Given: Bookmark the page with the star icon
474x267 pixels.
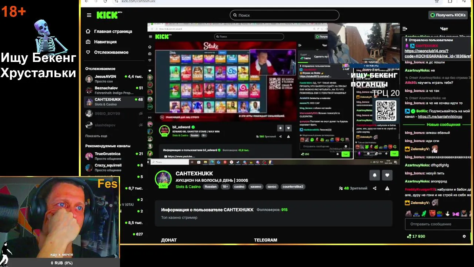Looking at the screenshot, I should tap(437, 1).
